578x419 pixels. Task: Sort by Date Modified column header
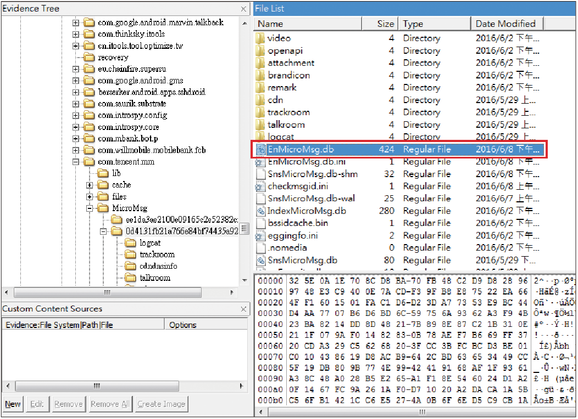point(505,24)
